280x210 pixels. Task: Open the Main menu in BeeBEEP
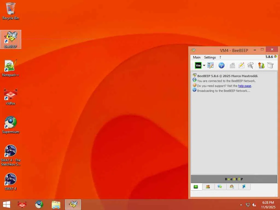click(x=197, y=57)
